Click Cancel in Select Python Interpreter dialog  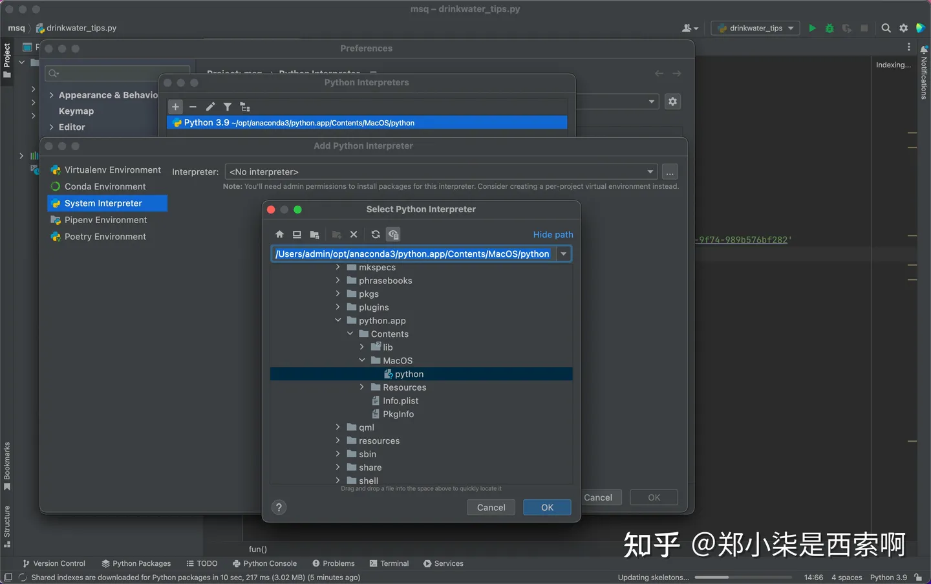click(491, 508)
